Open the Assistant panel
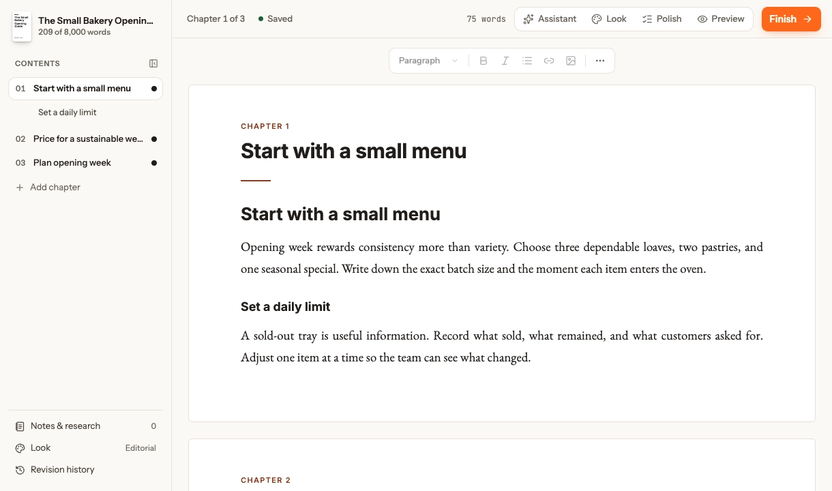 [550, 19]
